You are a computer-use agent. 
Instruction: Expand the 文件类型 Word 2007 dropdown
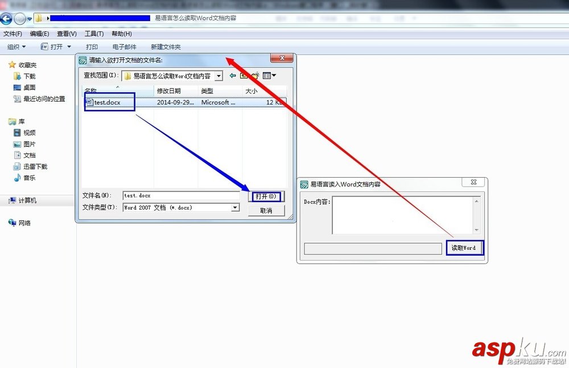point(235,207)
